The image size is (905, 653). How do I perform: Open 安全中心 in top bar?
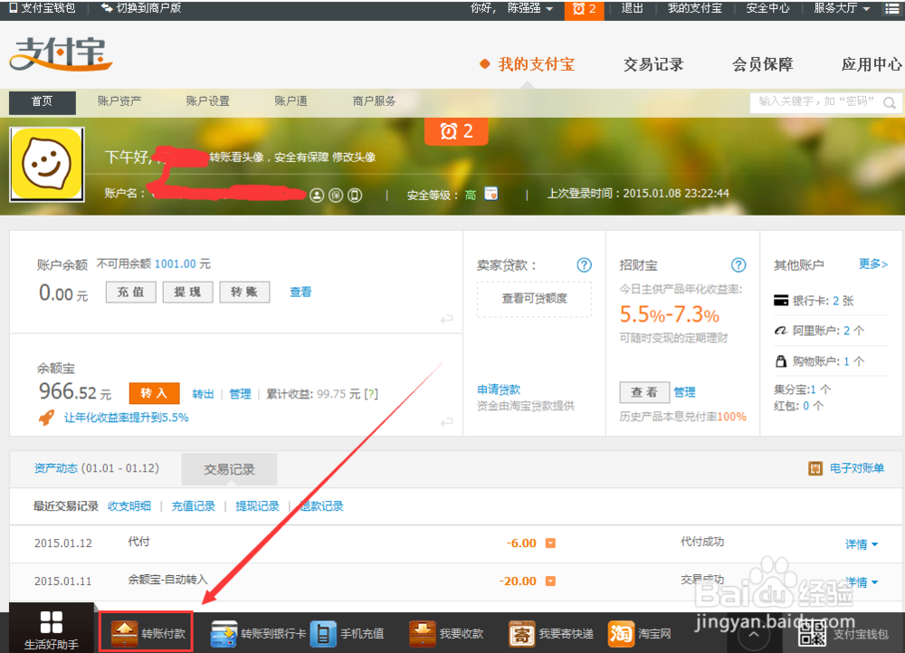[x=767, y=9]
